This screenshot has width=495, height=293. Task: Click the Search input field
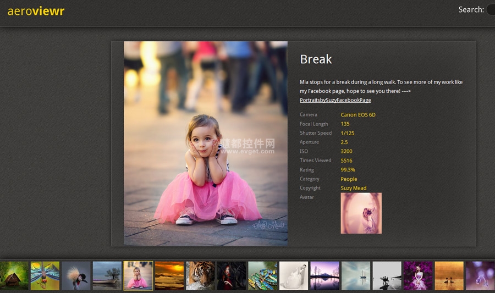491,9
